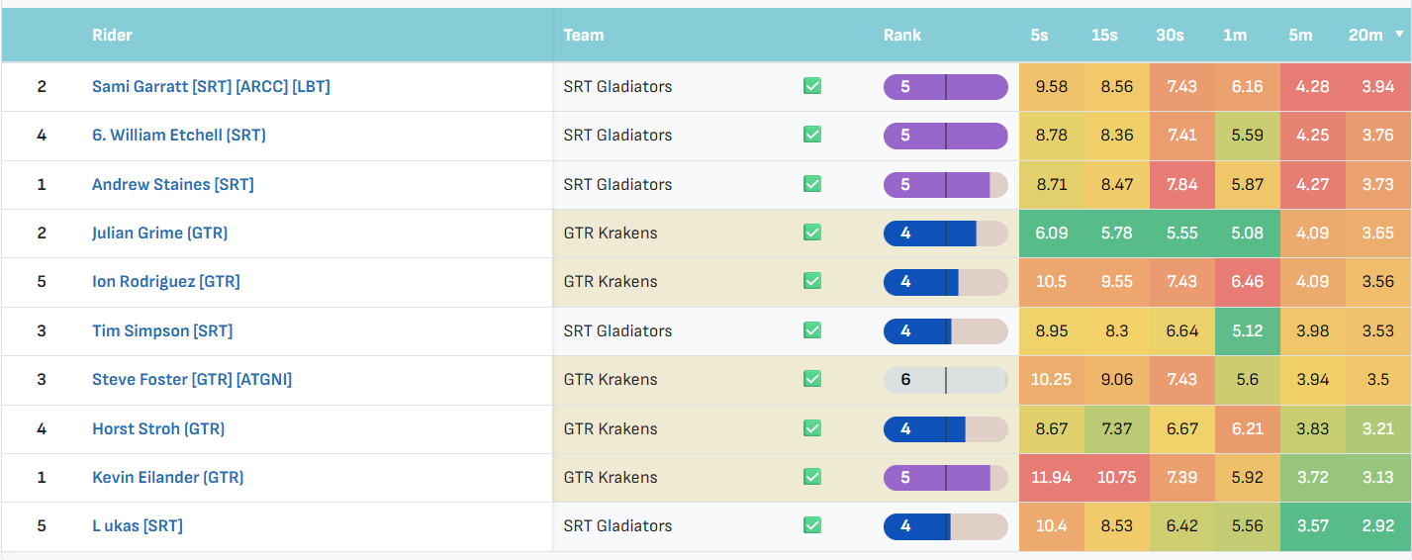Click Steve Foster's grey rank 6 bar

[945, 379]
